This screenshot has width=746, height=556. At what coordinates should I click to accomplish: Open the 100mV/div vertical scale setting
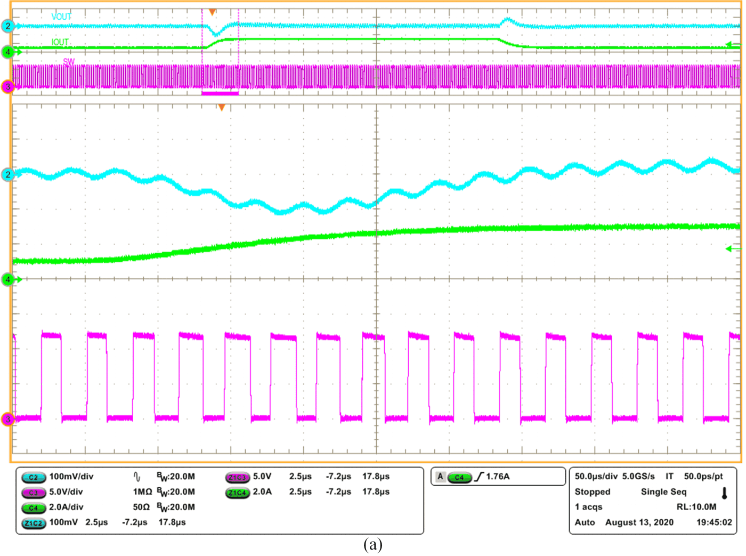[x=71, y=477]
